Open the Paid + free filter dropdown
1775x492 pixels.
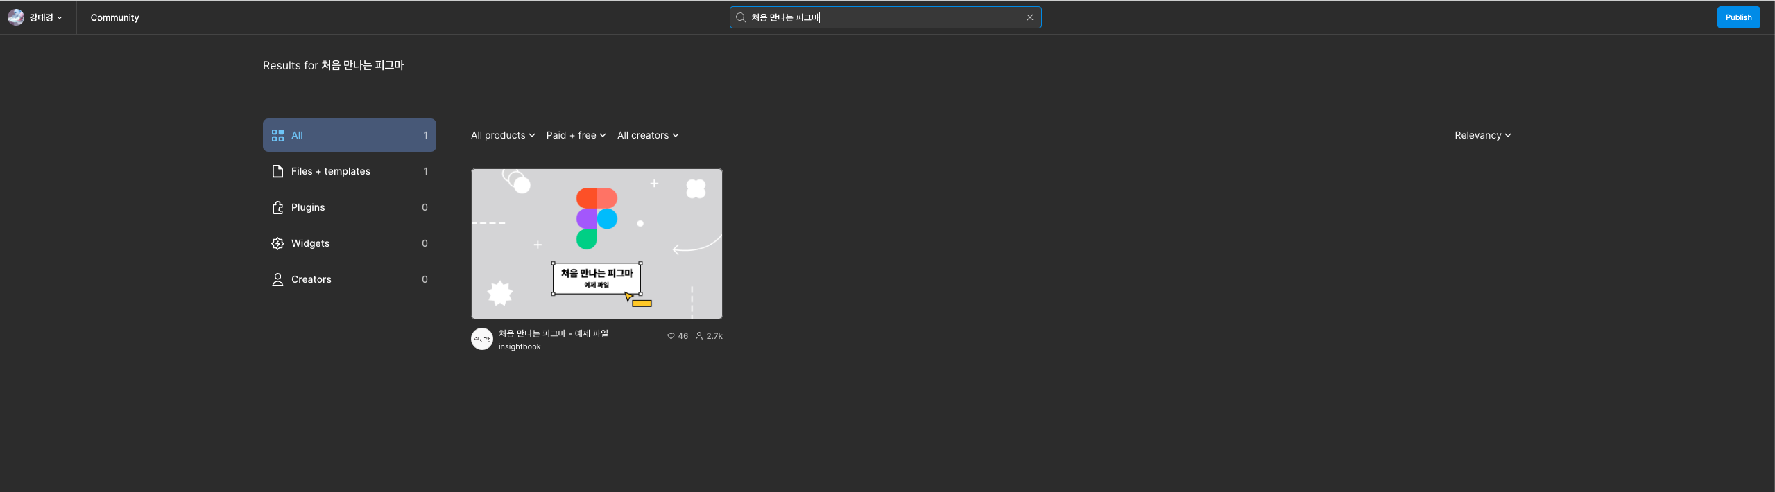pyautogui.click(x=576, y=135)
